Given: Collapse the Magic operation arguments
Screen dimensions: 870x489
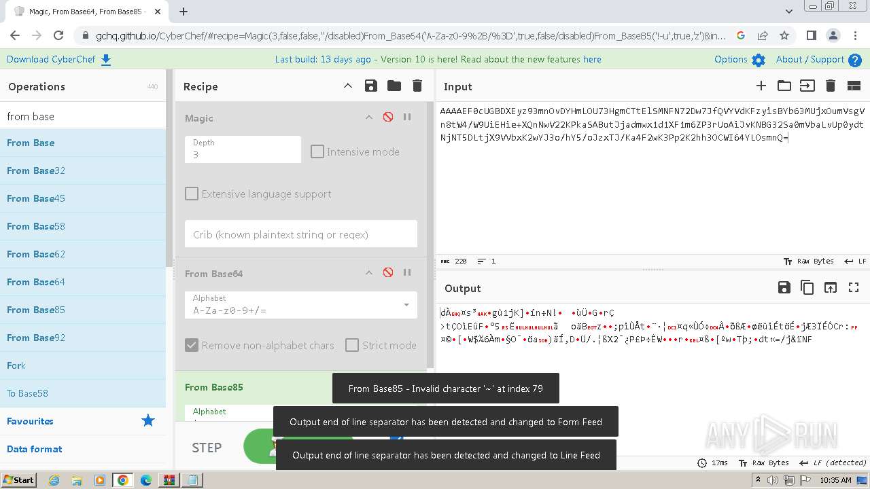Looking at the screenshot, I should (x=369, y=117).
